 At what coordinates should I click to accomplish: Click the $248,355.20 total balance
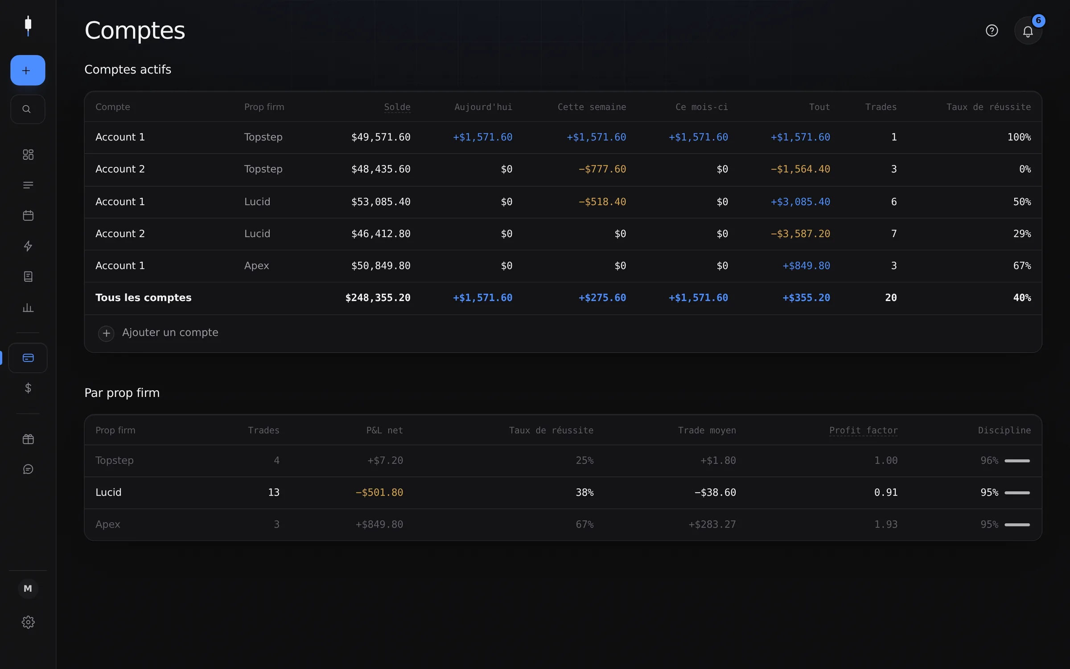pyautogui.click(x=378, y=298)
